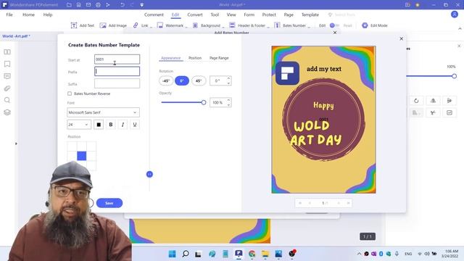Screen dimensions: 464x261
Task: Click the user account avatar icon
Action: click(455, 14)
